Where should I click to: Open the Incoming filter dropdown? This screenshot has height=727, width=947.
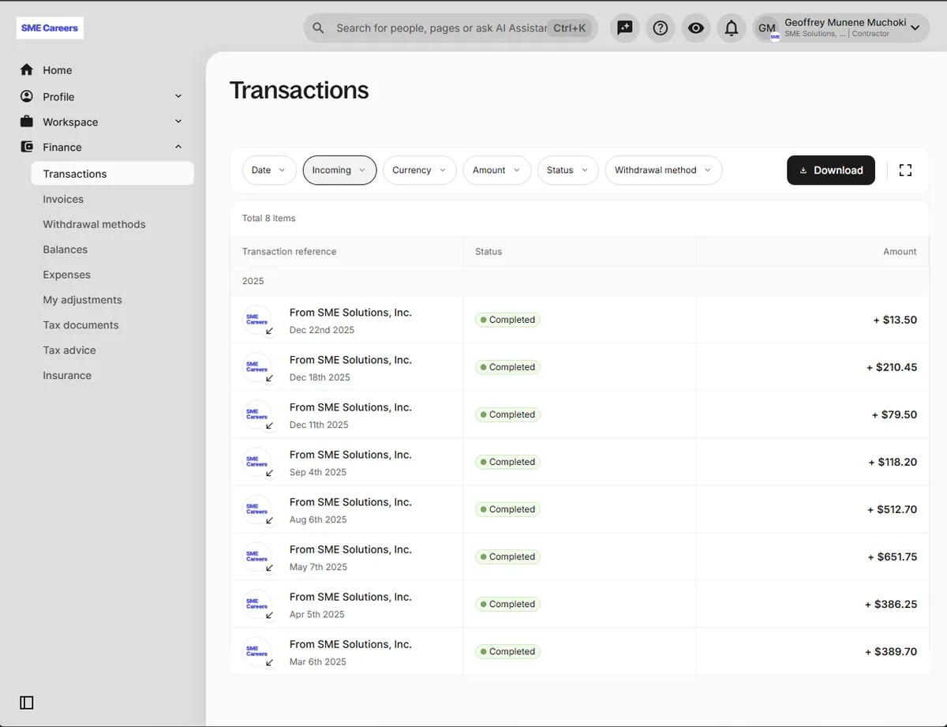[339, 171]
